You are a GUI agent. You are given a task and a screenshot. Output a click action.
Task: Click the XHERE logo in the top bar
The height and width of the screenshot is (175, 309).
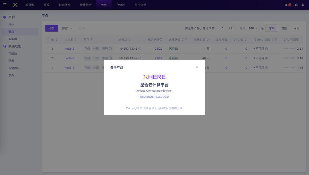[x=15, y=4]
